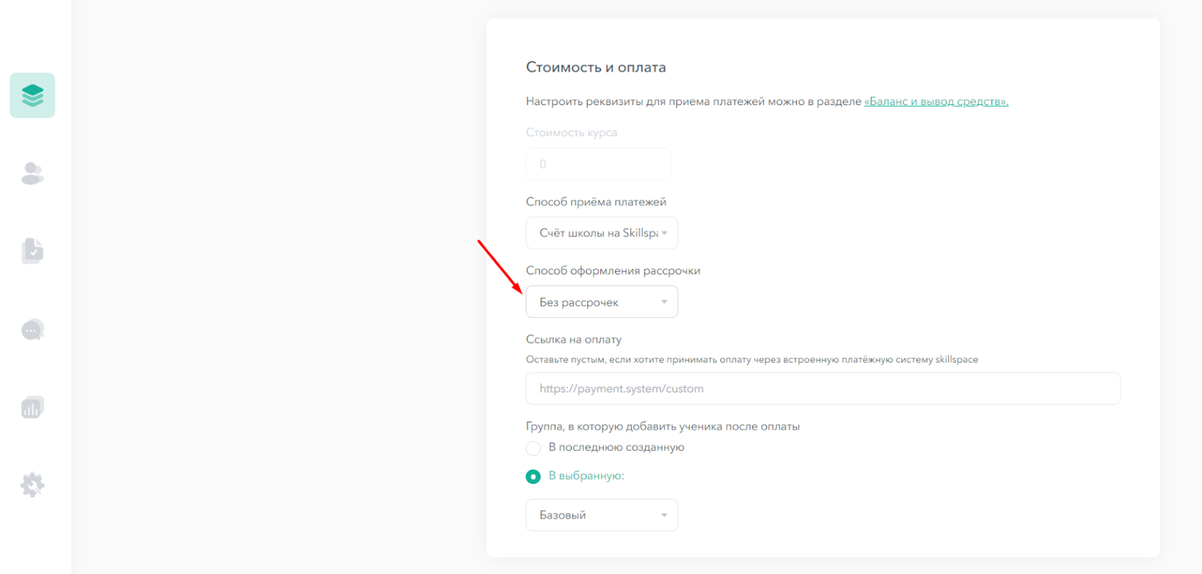The width and height of the screenshot is (1202, 574).
Task: Click the 'Стоимость и оплата' section heading
Action: click(x=596, y=67)
